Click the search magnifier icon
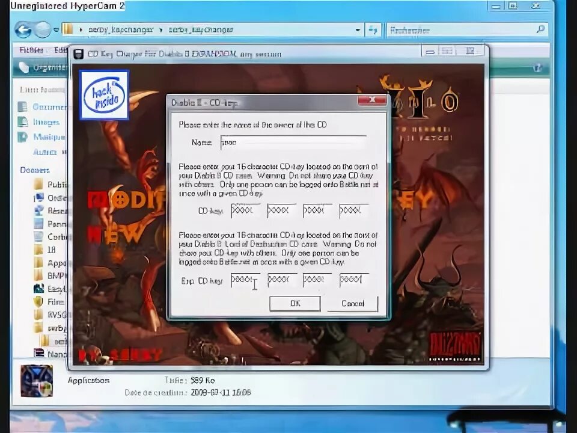Screen dimensions: 577x433 [x=540, y=29]
